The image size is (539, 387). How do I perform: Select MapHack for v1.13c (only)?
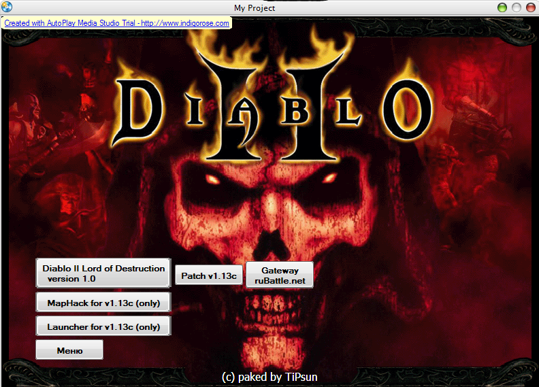(x=103, y=302)
